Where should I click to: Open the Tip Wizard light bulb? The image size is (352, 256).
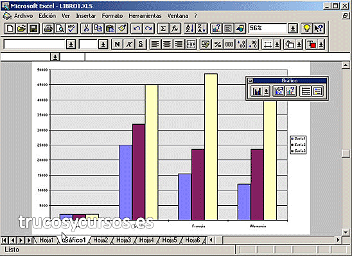[x=306, y=28]
